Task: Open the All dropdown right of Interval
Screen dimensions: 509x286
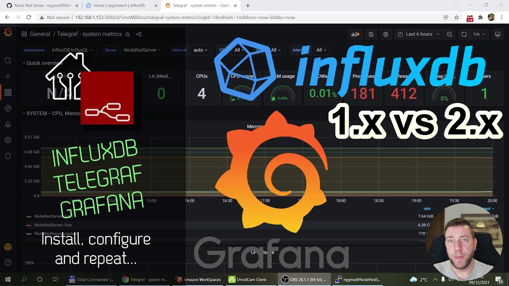Action: 239,50
